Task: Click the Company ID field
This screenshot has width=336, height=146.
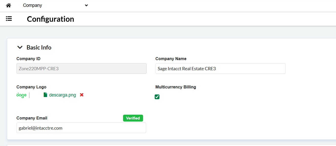Action: coord(82,68)
